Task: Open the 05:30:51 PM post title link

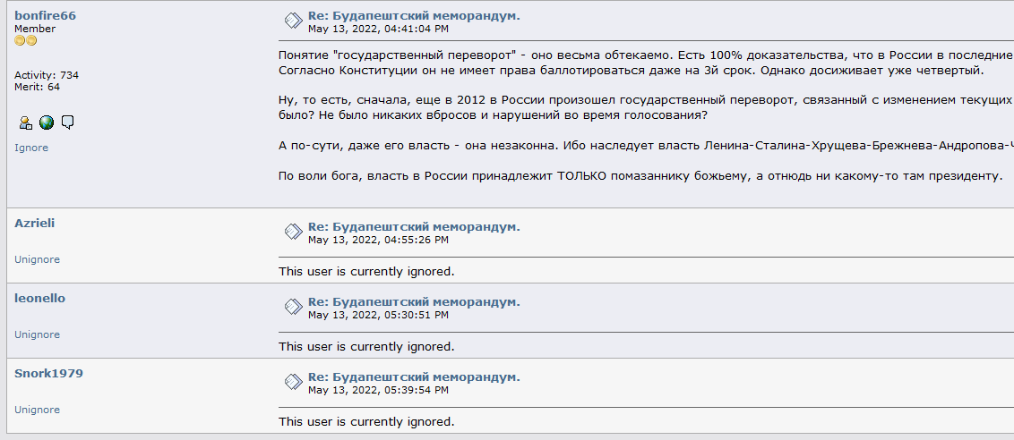Action: point(414,301)
